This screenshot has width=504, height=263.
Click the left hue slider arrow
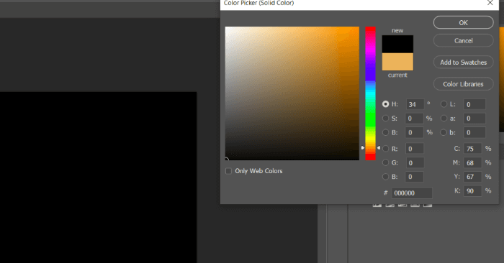pos(363,148)
